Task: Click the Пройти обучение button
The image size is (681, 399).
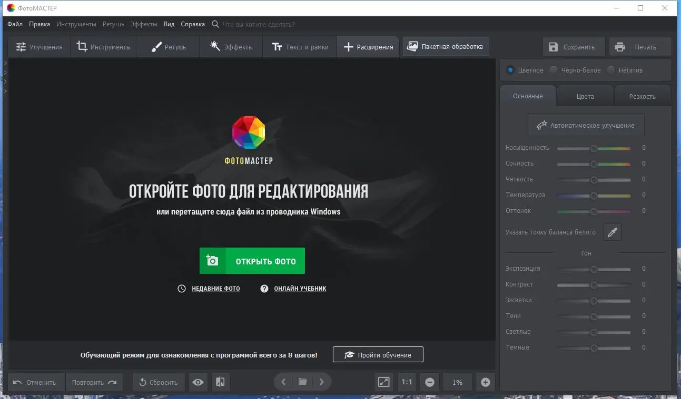Action: coord(378,354)
